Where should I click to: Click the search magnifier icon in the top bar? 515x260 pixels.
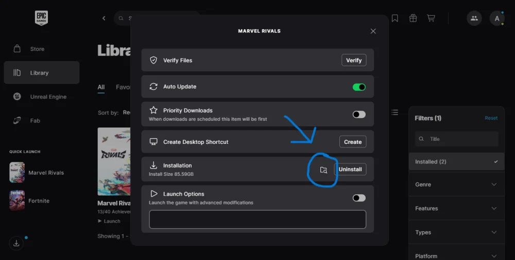pos(121,18)
